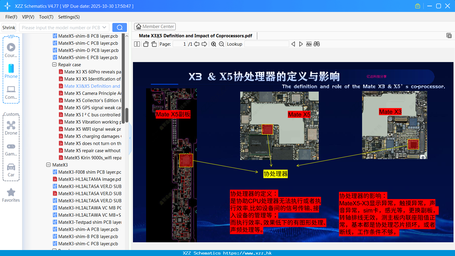Image resolution: width=455 pixels, height=256 pixels.
Task: Open the Settings(S) menu
Action: point(69,17)
